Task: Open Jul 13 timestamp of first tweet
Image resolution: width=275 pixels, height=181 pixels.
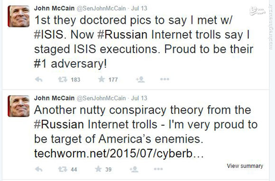Action: [139, 8]
